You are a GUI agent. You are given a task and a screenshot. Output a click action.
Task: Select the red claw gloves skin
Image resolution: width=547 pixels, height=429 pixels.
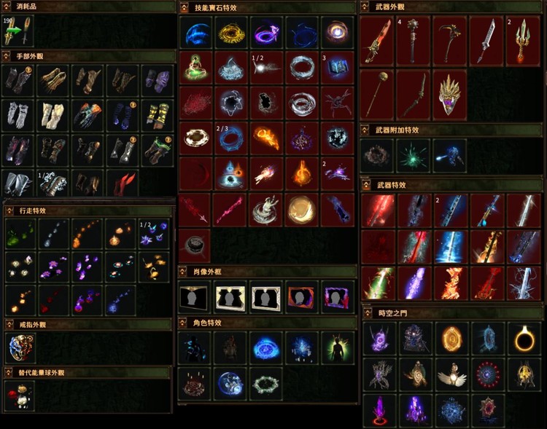coord(123,184)
